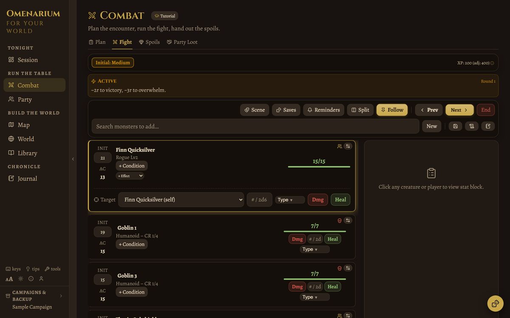510x318 pixels.
Task: Open the Target dropdown for Finn Quicksilver
Action: point(181,200)
